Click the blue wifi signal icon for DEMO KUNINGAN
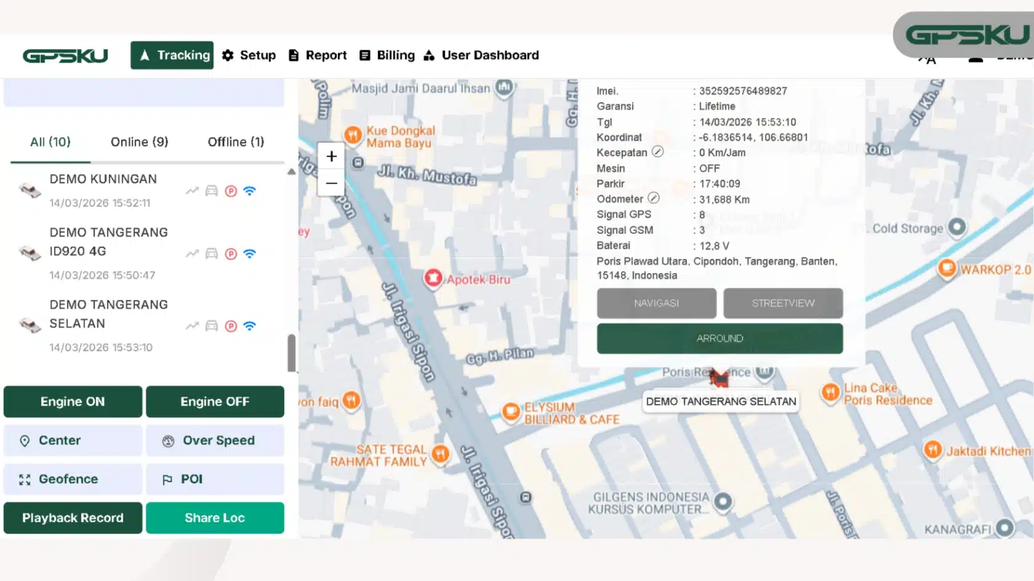1034x581 pixels. point(249,191)
